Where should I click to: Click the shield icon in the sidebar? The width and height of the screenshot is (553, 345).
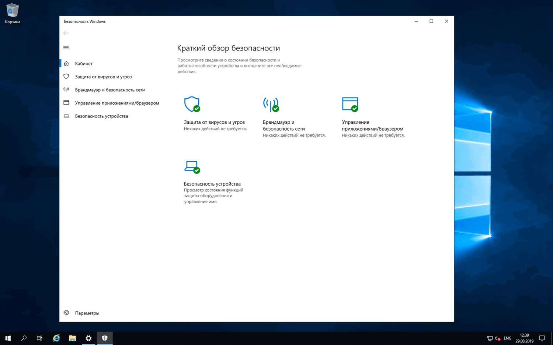(66, 77)
